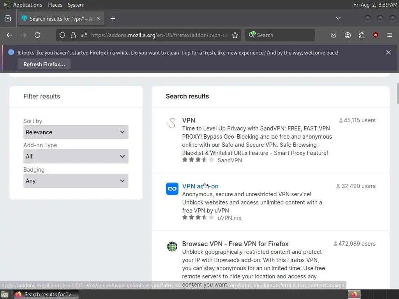
Task: Click the address bar URL field
Action: click(x=159, y=35)
